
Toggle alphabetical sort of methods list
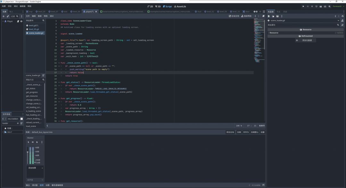[44, 75]
